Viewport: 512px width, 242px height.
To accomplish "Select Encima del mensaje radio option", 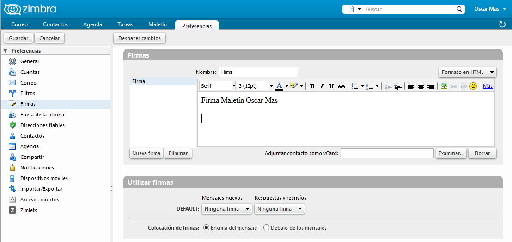I will pos(206,228).
